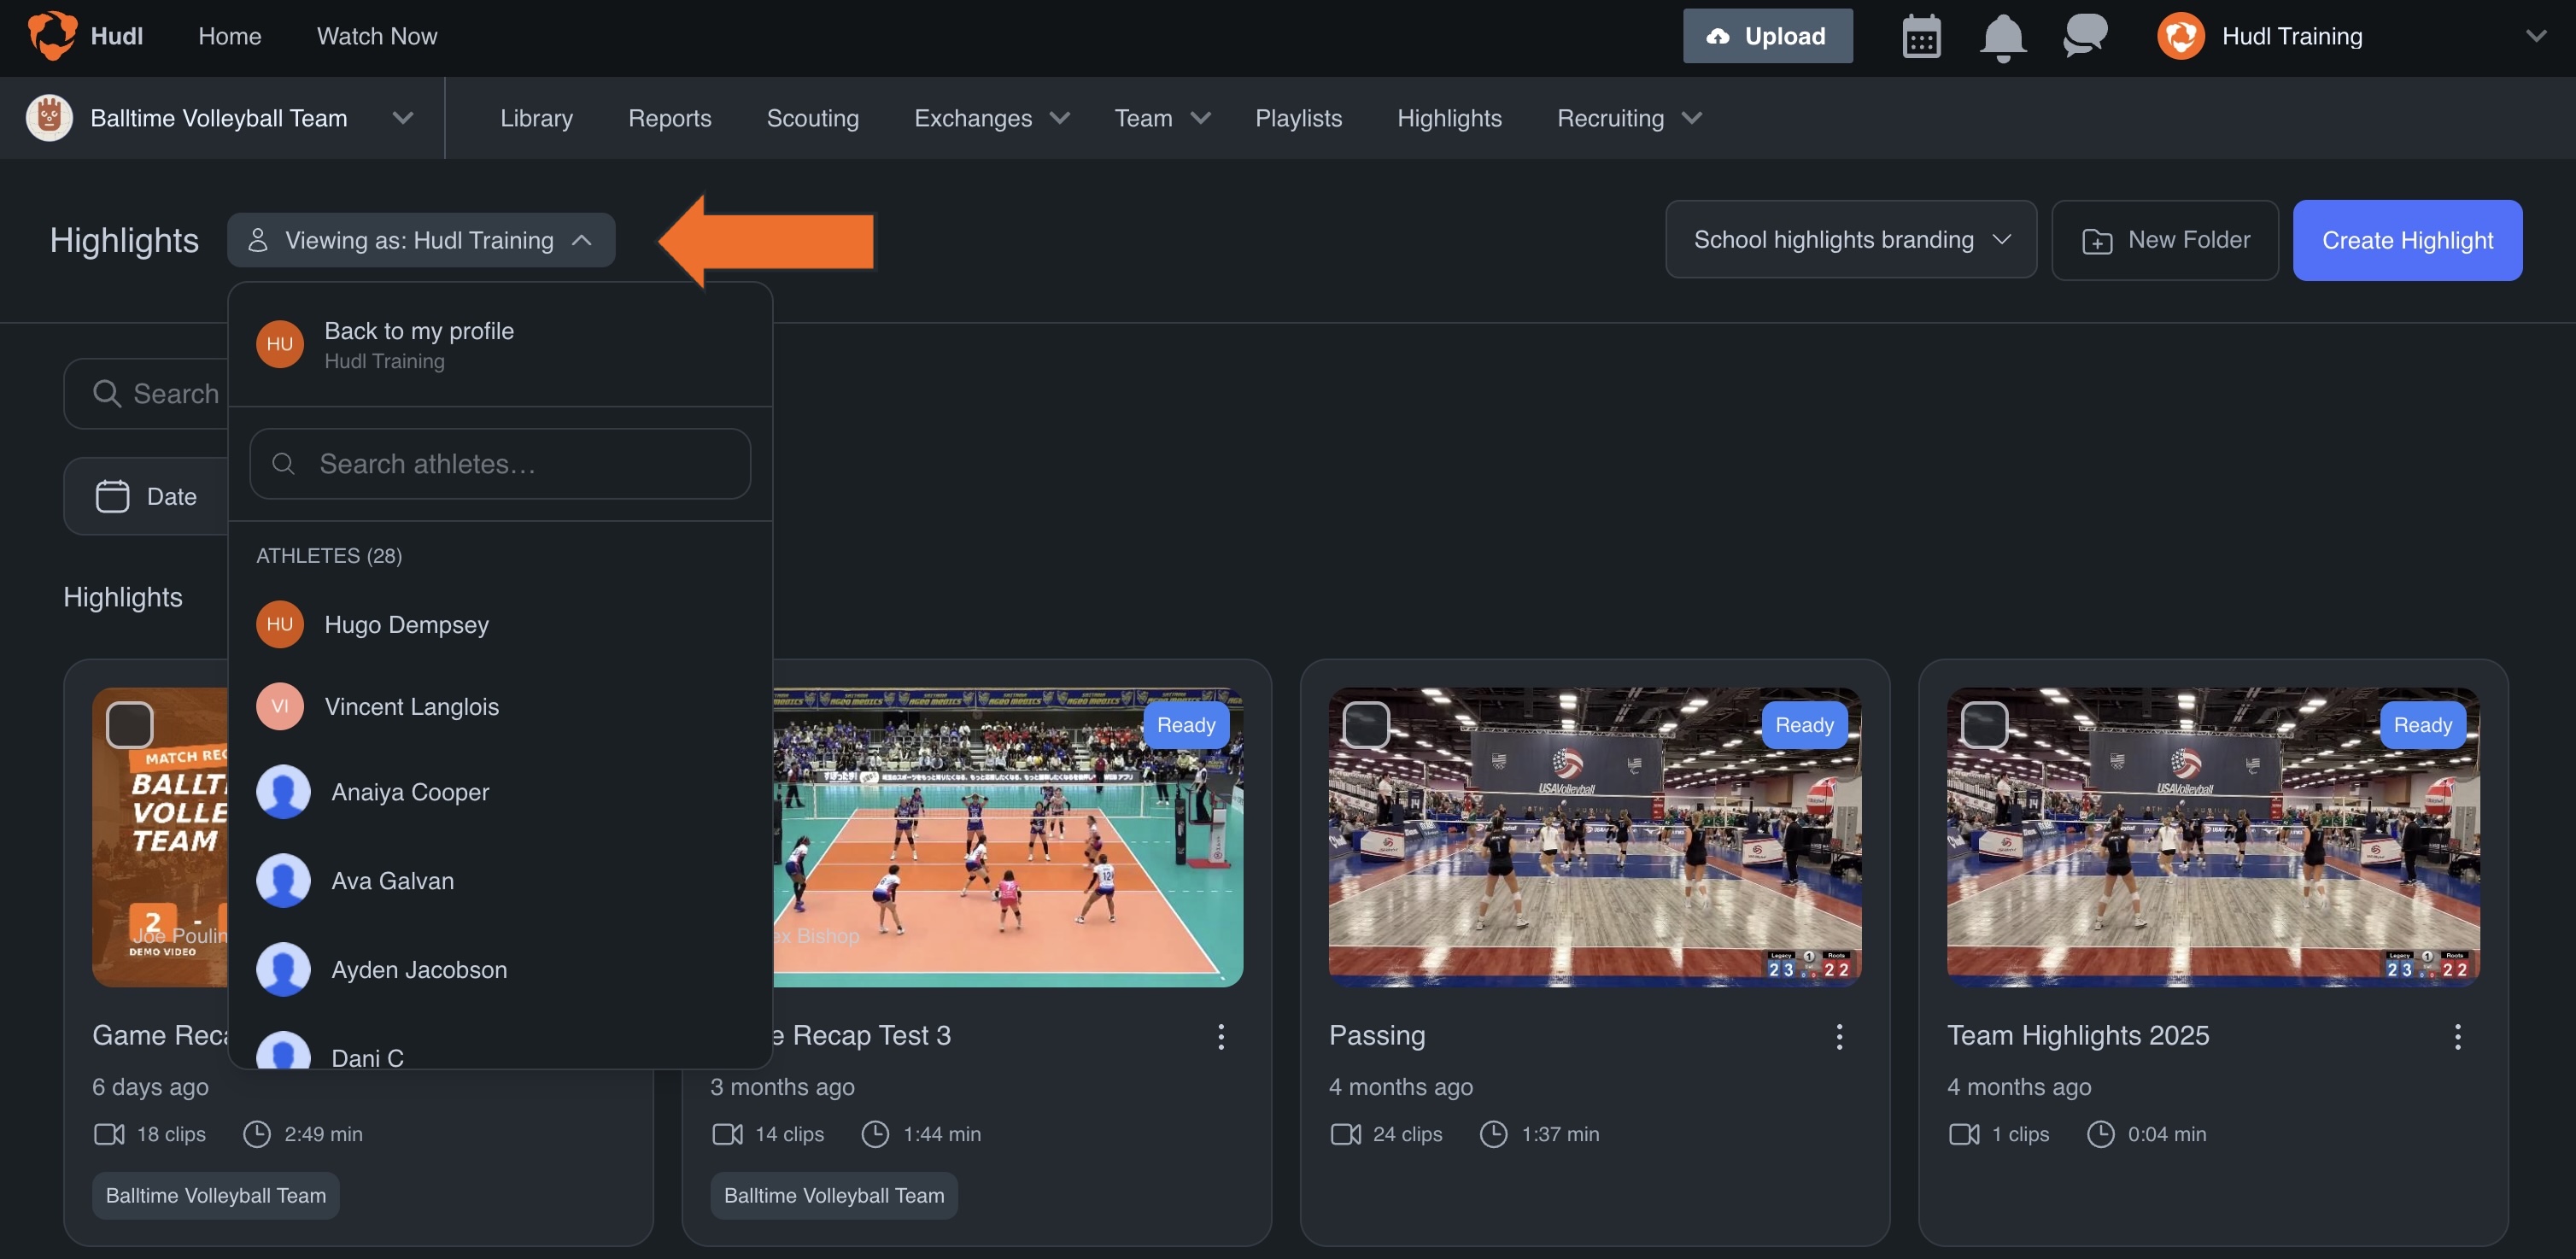Click the Create Highlight button

(x=2407, y=240)
